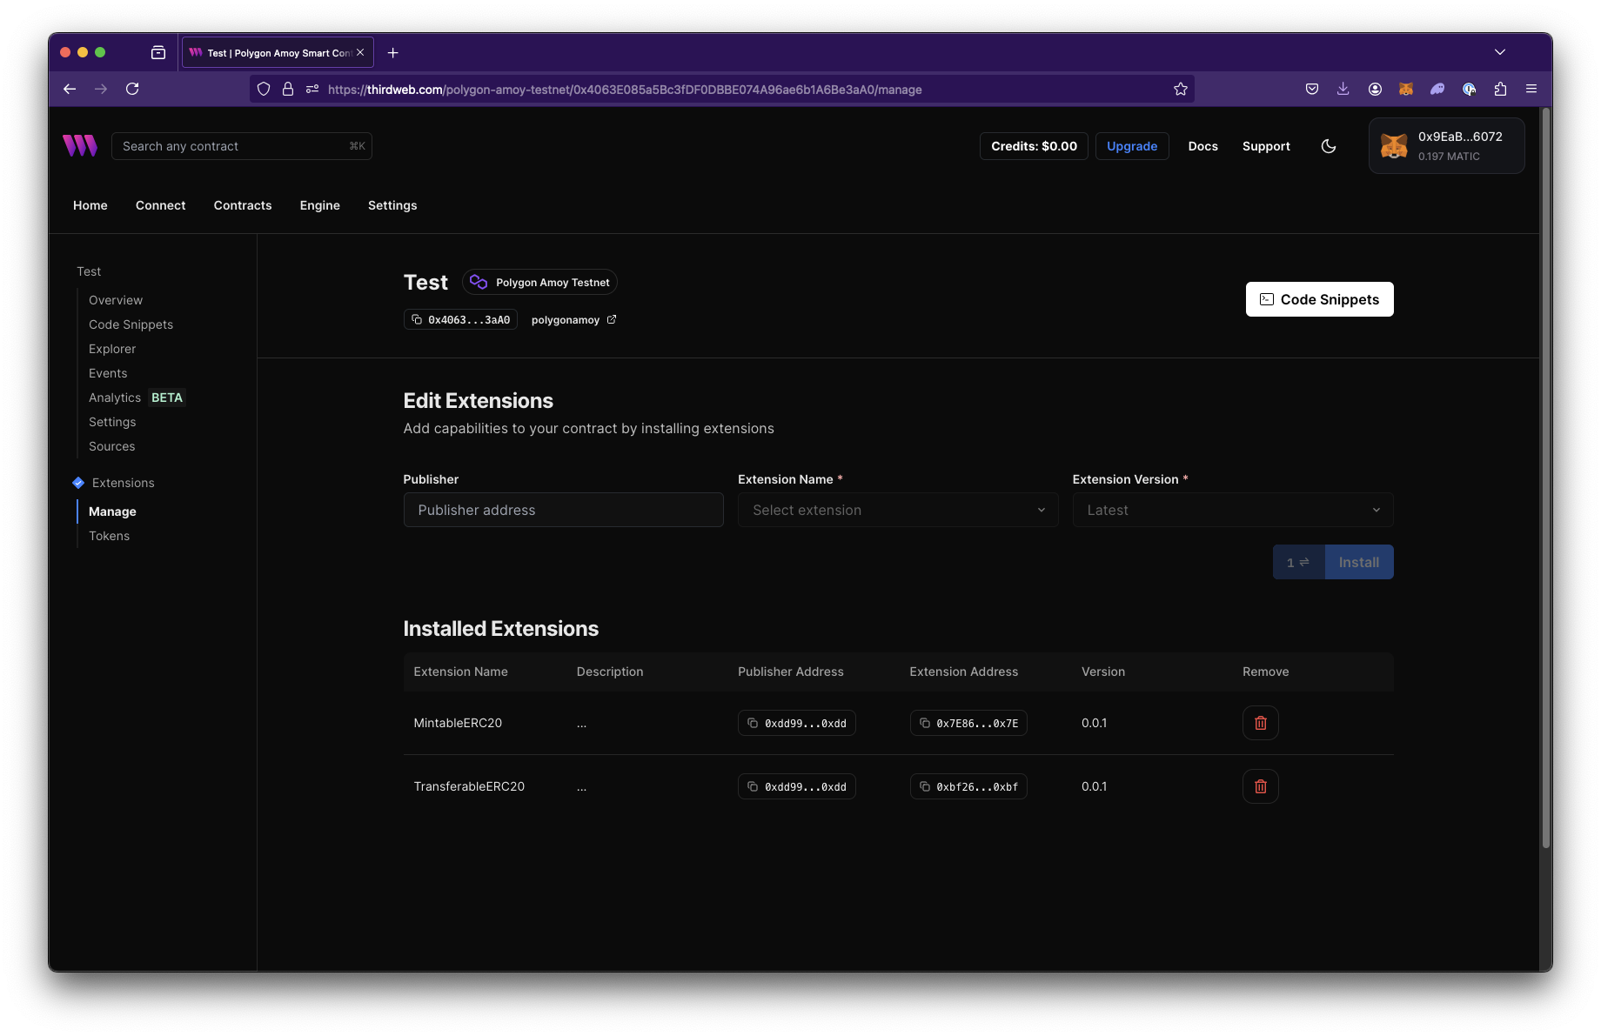Image resolution: width=1601 pixels, height=1036 pixels.
Task: Click the Polygon Amoy Testnet chain badge
Action: 539,283
